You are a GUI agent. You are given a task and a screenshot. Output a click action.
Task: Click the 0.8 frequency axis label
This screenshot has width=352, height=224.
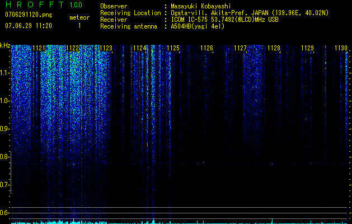click(5, 157)
